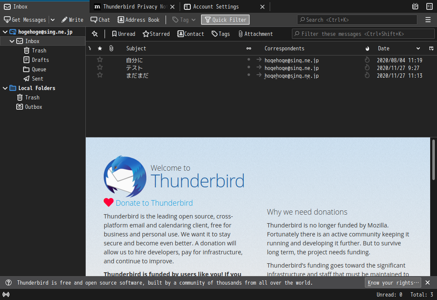
Task: Star the 自分に message
Action: [x=100, y=60]
